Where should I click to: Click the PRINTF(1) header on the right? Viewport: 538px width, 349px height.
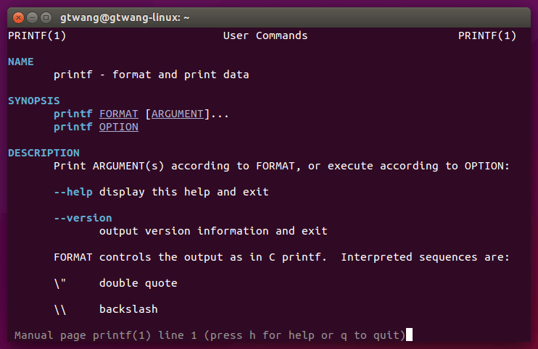coord(487,35)
